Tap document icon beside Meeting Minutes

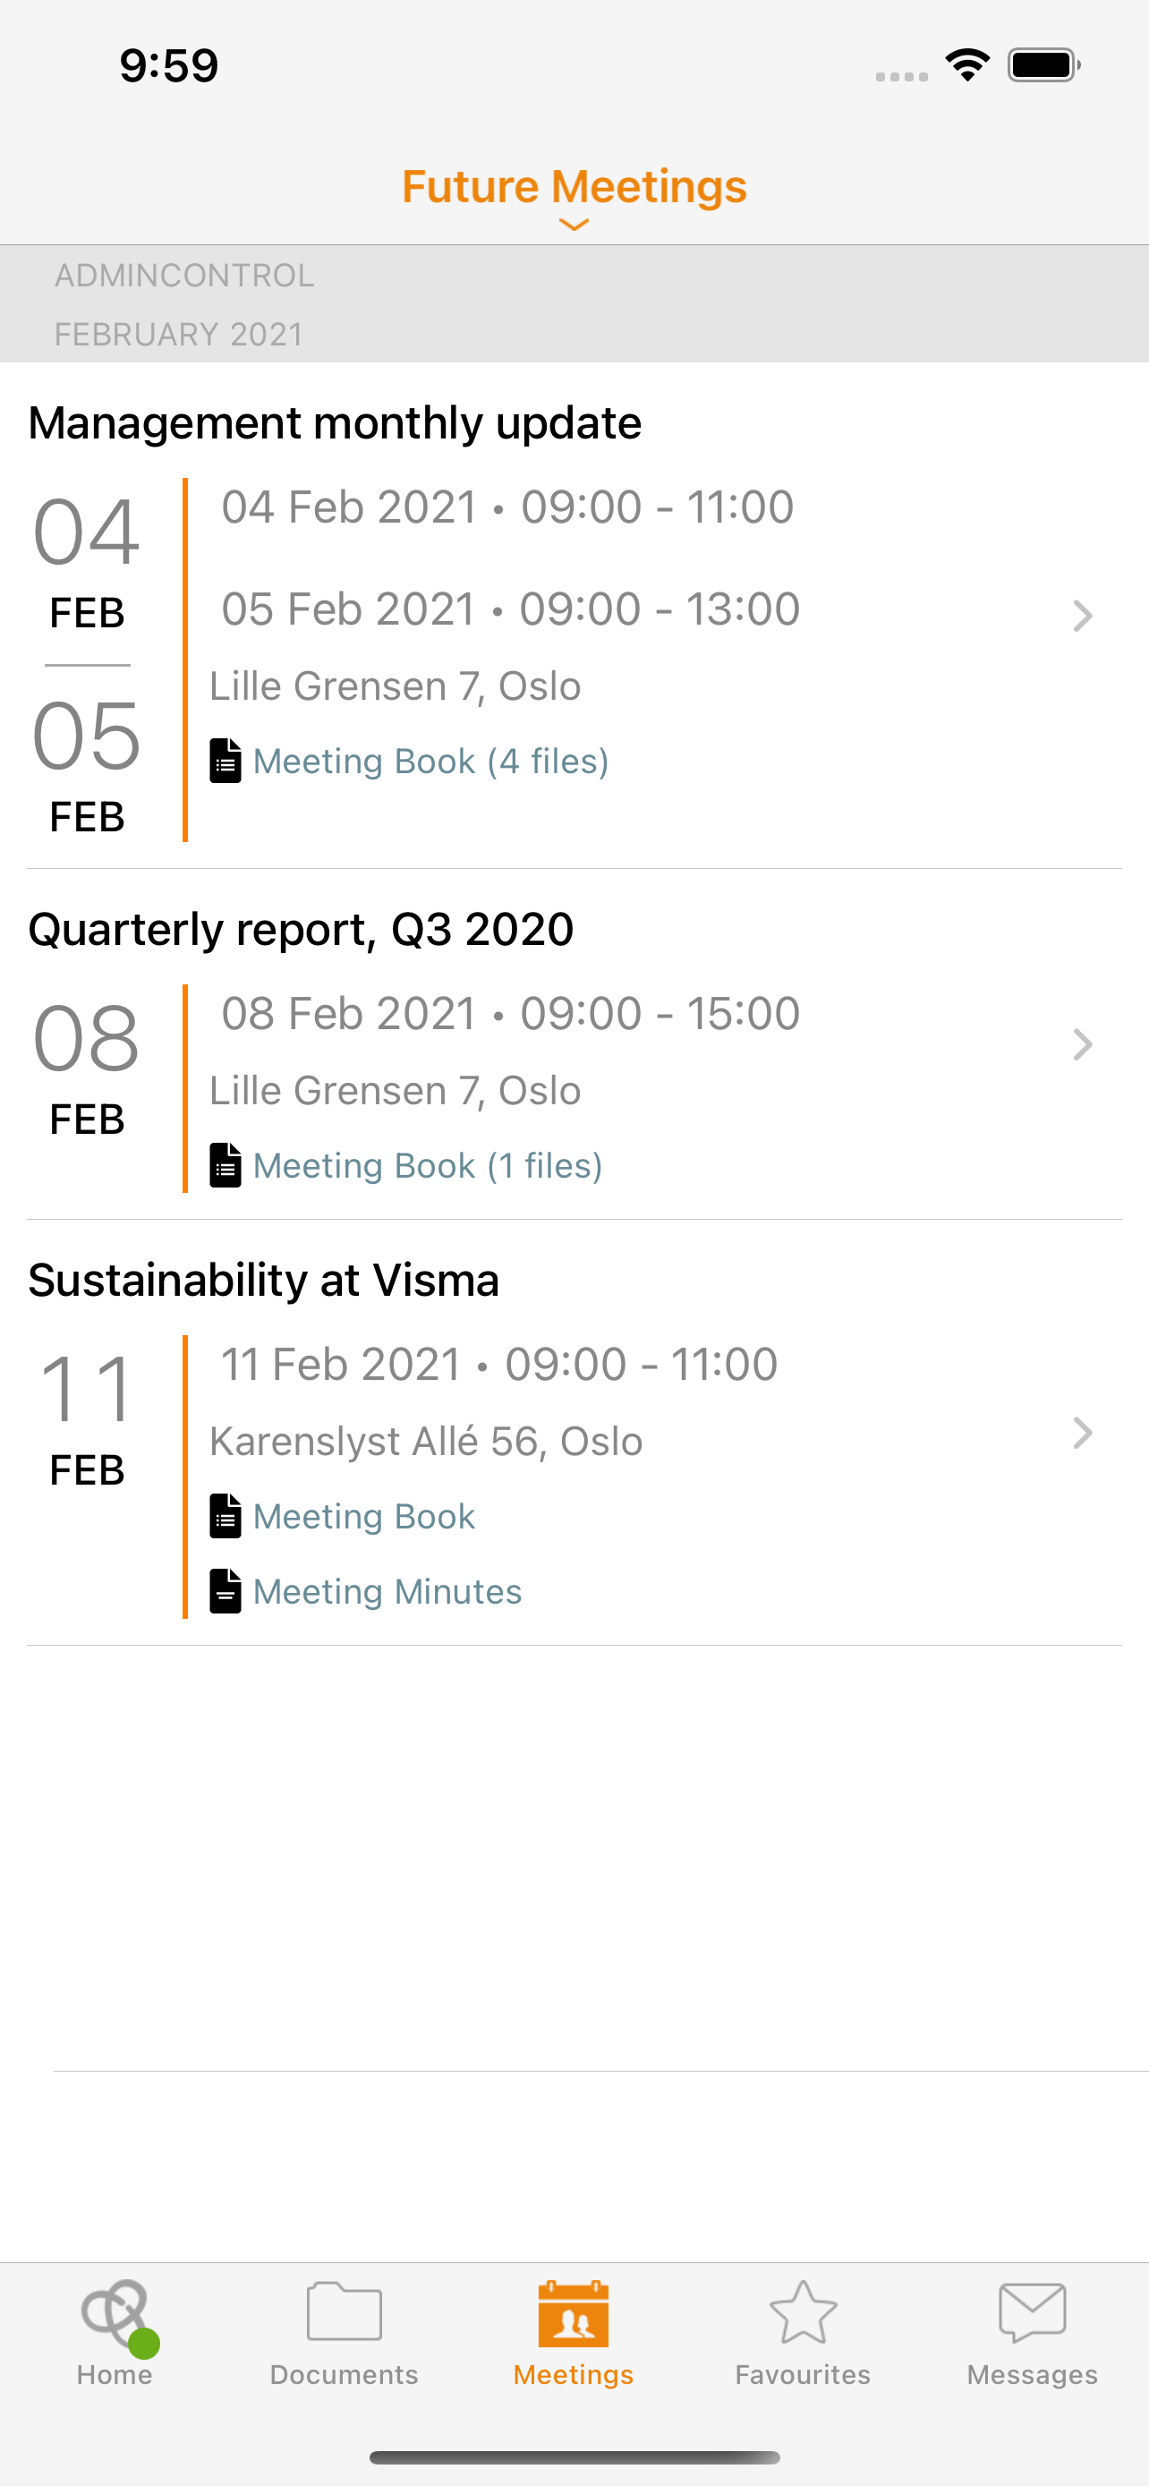point(226,1591)
